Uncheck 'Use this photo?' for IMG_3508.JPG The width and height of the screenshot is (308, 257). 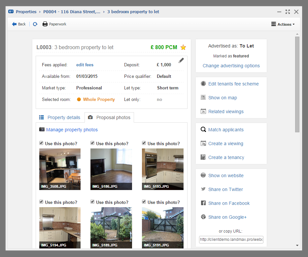[x=41, y=143]
